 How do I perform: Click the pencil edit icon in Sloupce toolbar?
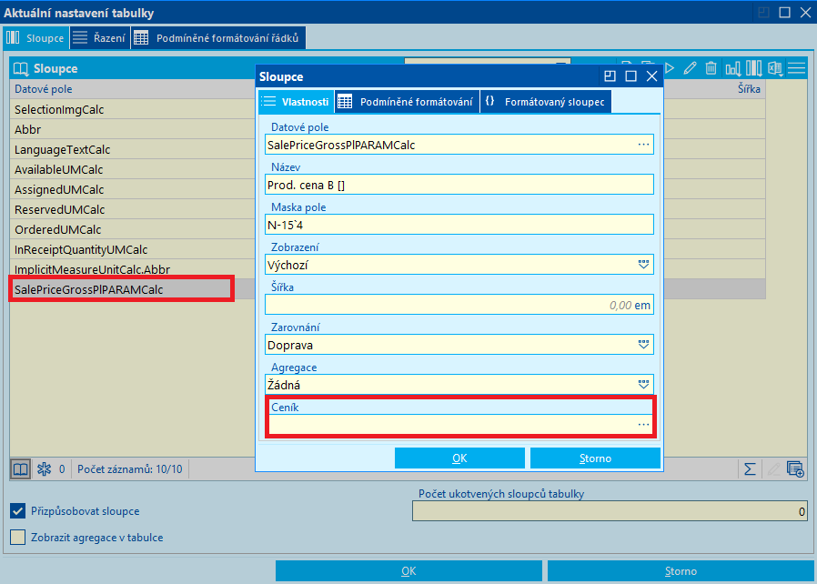click(690, 68)
